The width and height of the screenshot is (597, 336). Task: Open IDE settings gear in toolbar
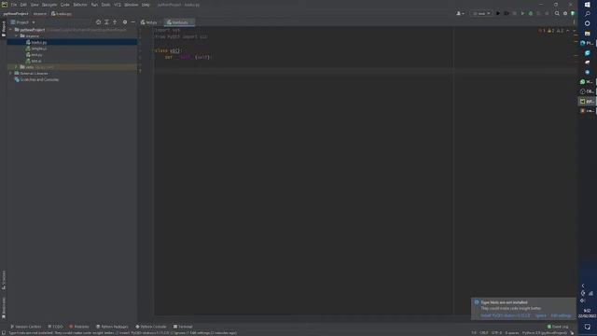(565, 14)
